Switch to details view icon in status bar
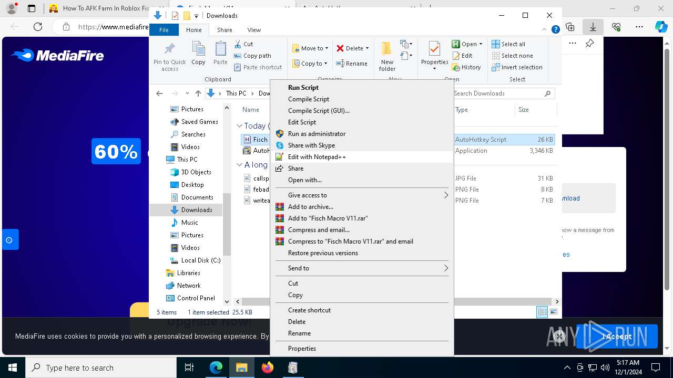 pyautogui.click(x=542, y=312)
